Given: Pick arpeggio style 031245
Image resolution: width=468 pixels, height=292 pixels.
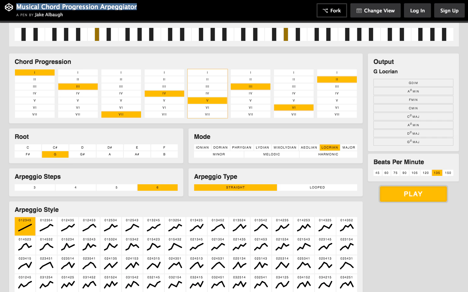Looking at the screenshot, I should (x=25, y=284).
